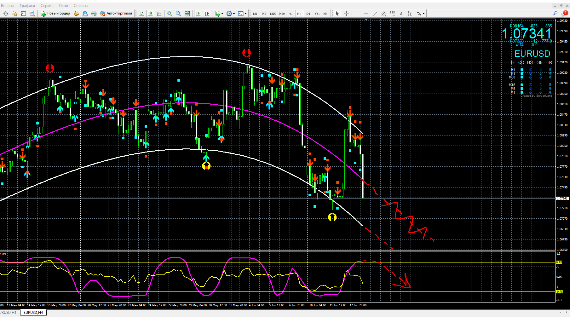The width and height of the screenshot is (570, 317).
Task: Click the Zoom In magnifier icon
Action: (170, 14)
